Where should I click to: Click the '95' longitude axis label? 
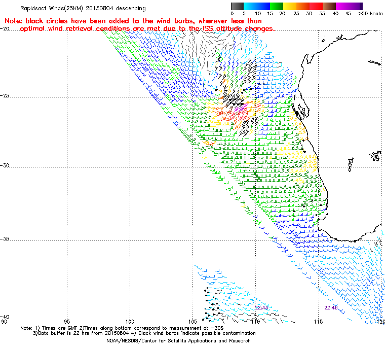(67, 322)
